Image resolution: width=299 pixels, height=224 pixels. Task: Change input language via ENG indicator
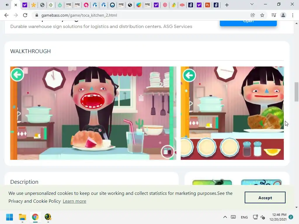[x=244, y=217]
